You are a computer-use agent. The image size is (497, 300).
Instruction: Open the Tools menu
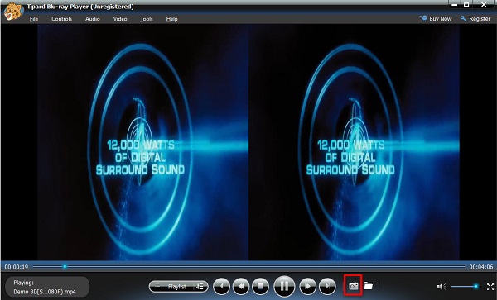[147, 19]
